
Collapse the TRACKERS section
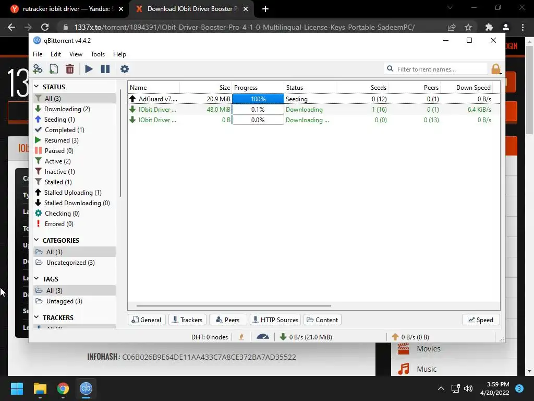(x=37, y=317)
